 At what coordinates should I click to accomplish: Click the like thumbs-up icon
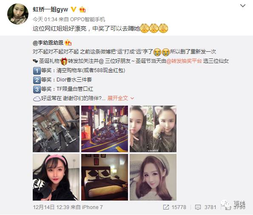228,207
